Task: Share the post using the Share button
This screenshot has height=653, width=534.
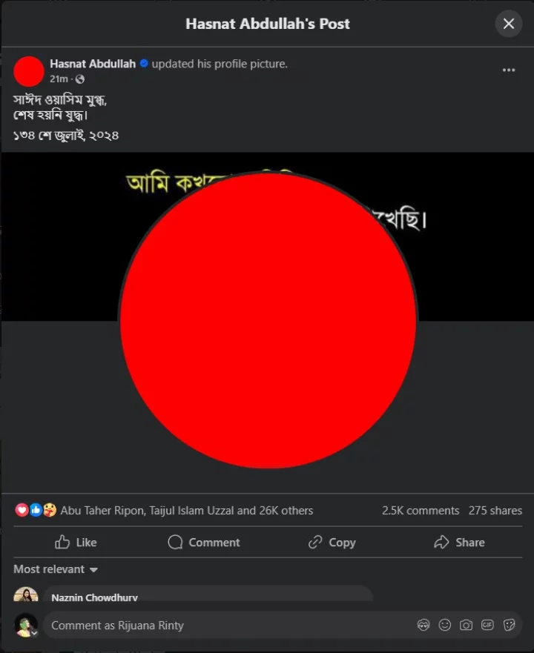Action: [459, 543]
